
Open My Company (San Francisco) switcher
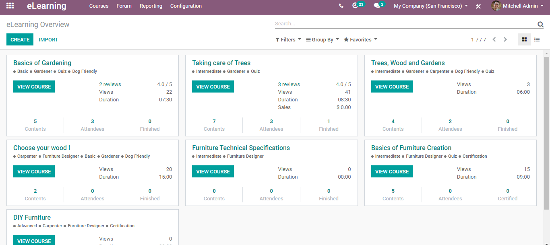(431, 6)
